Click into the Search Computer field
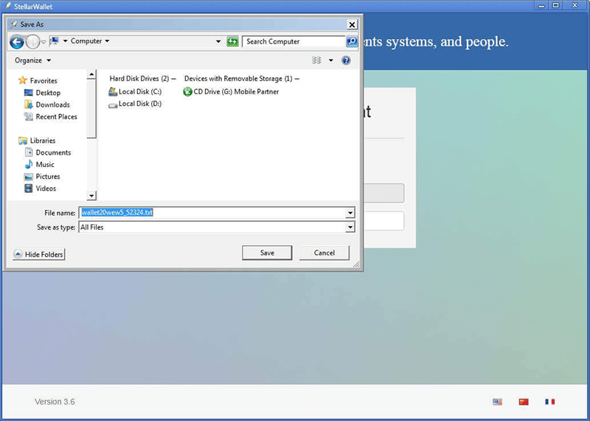Screen dimensions: 590x421 tap(294, 41)
